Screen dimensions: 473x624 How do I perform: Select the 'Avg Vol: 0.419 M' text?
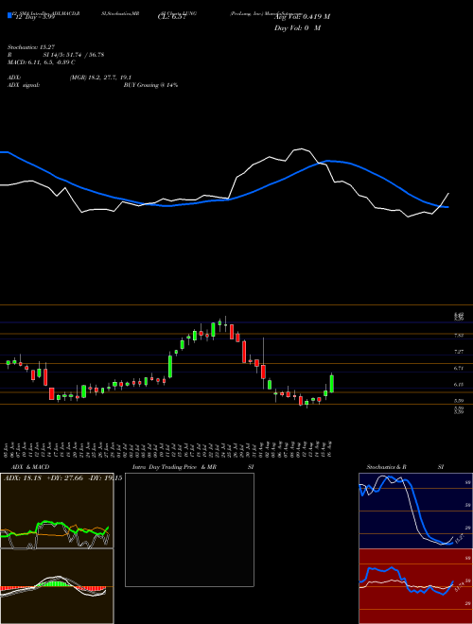point(302,17)
